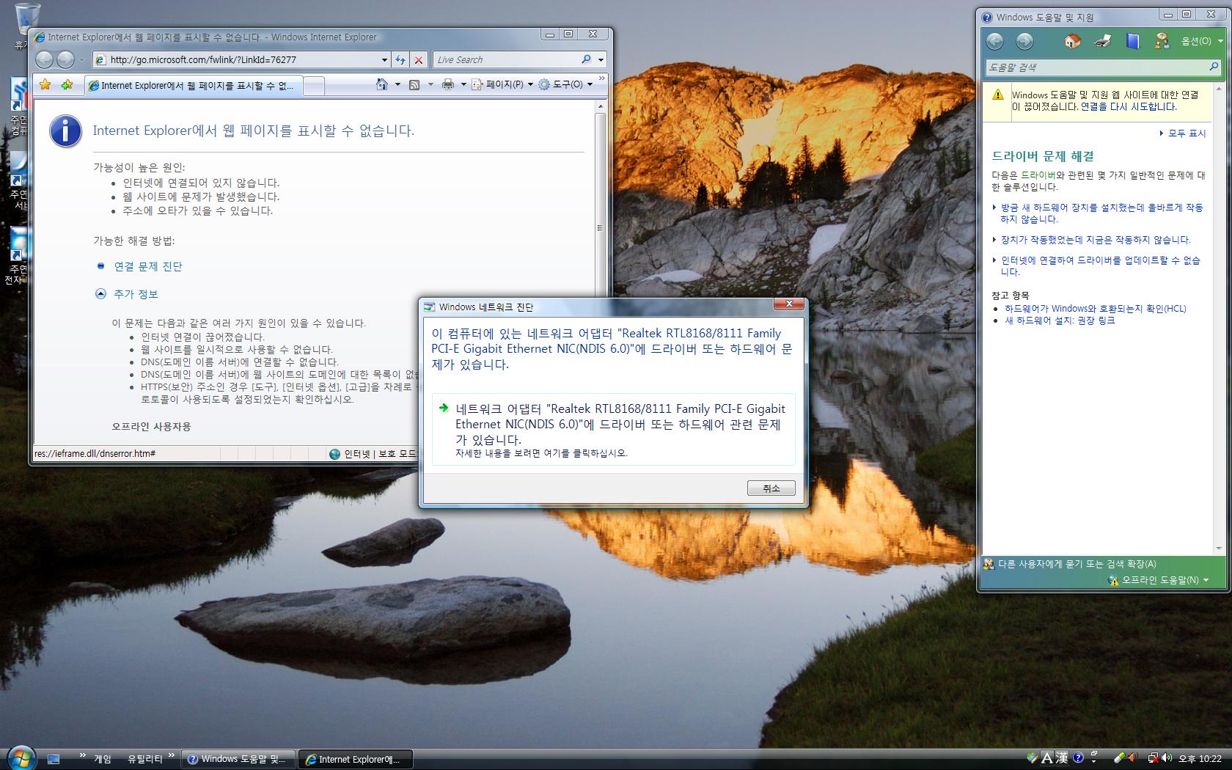
Task: Click the 드라이버 green term link
Action: click(1038, 176)
